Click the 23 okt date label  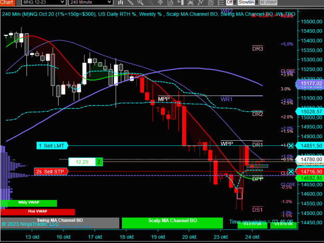221,237
